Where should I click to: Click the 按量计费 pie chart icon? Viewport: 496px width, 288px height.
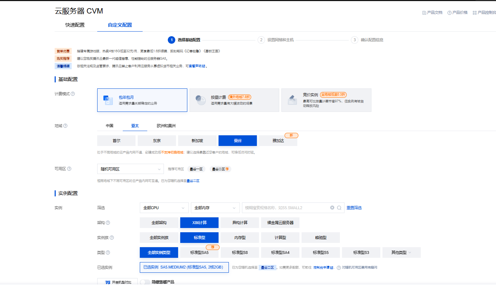coord(200,100)
